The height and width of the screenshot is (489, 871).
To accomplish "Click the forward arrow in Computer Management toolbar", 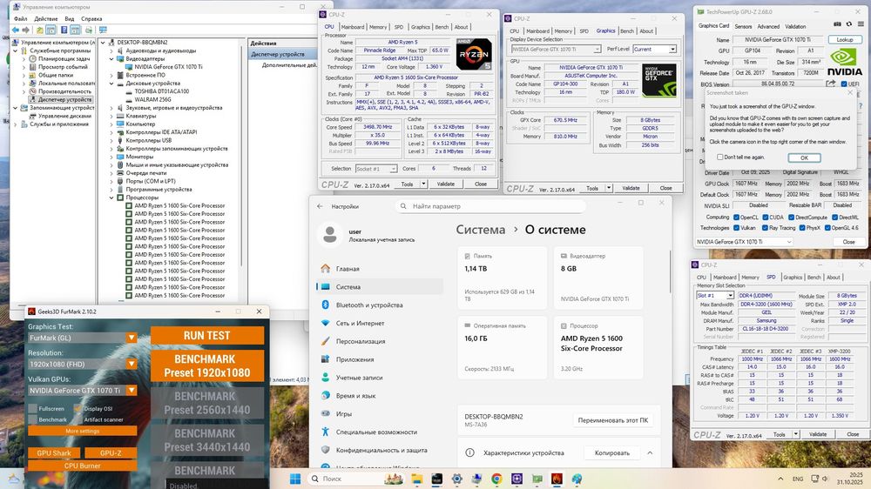I will (25, 30).
